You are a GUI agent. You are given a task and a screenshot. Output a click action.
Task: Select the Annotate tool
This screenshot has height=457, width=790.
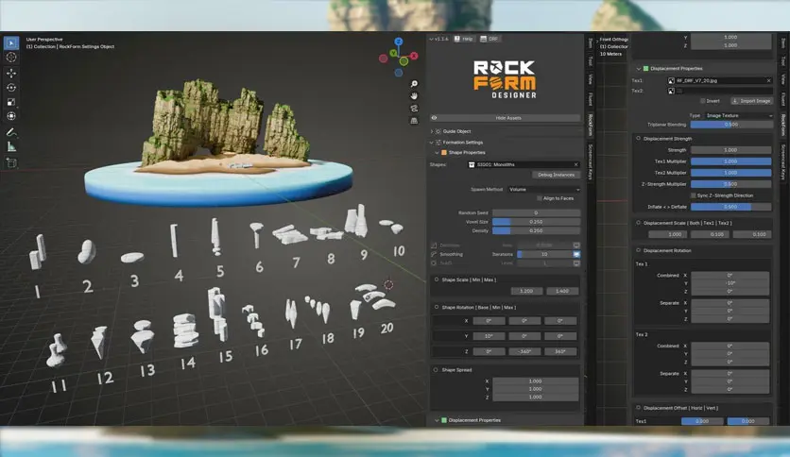pos(11,132)
